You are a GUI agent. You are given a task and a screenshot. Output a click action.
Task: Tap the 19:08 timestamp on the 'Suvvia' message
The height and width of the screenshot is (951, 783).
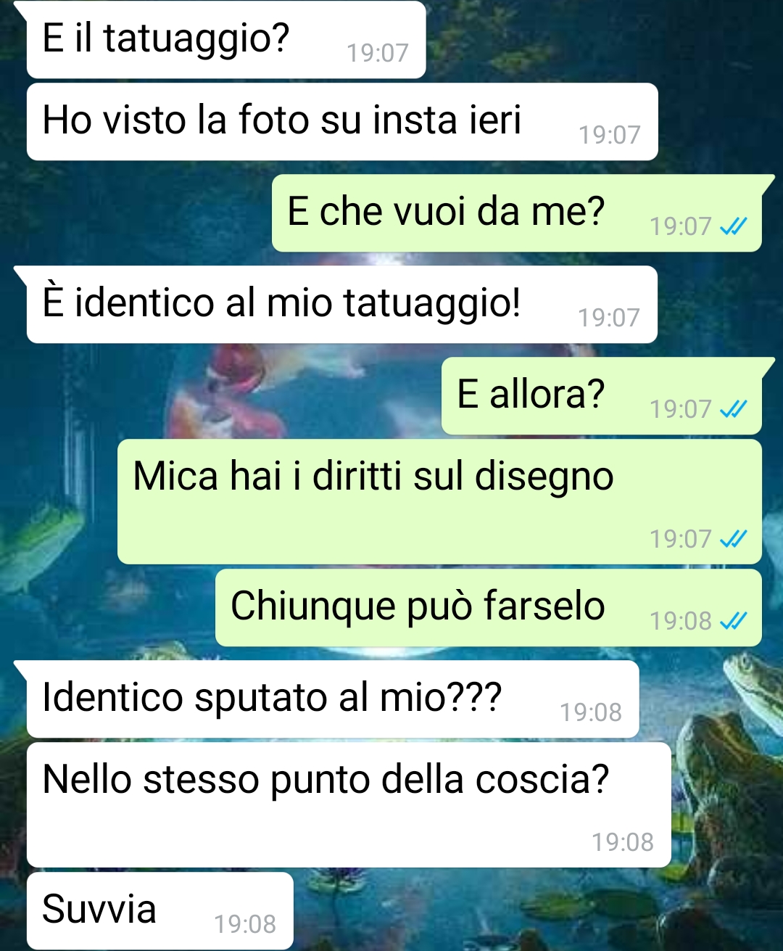tap(245, 924)
